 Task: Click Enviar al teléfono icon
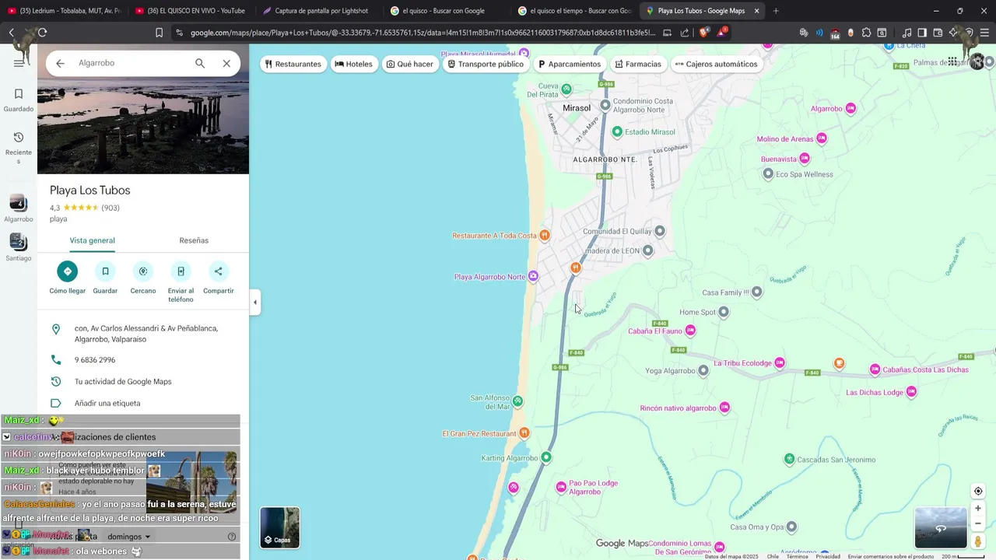[181, 271]
